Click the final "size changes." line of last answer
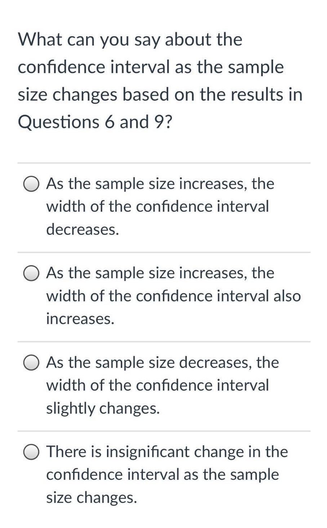 click(92, 498)
